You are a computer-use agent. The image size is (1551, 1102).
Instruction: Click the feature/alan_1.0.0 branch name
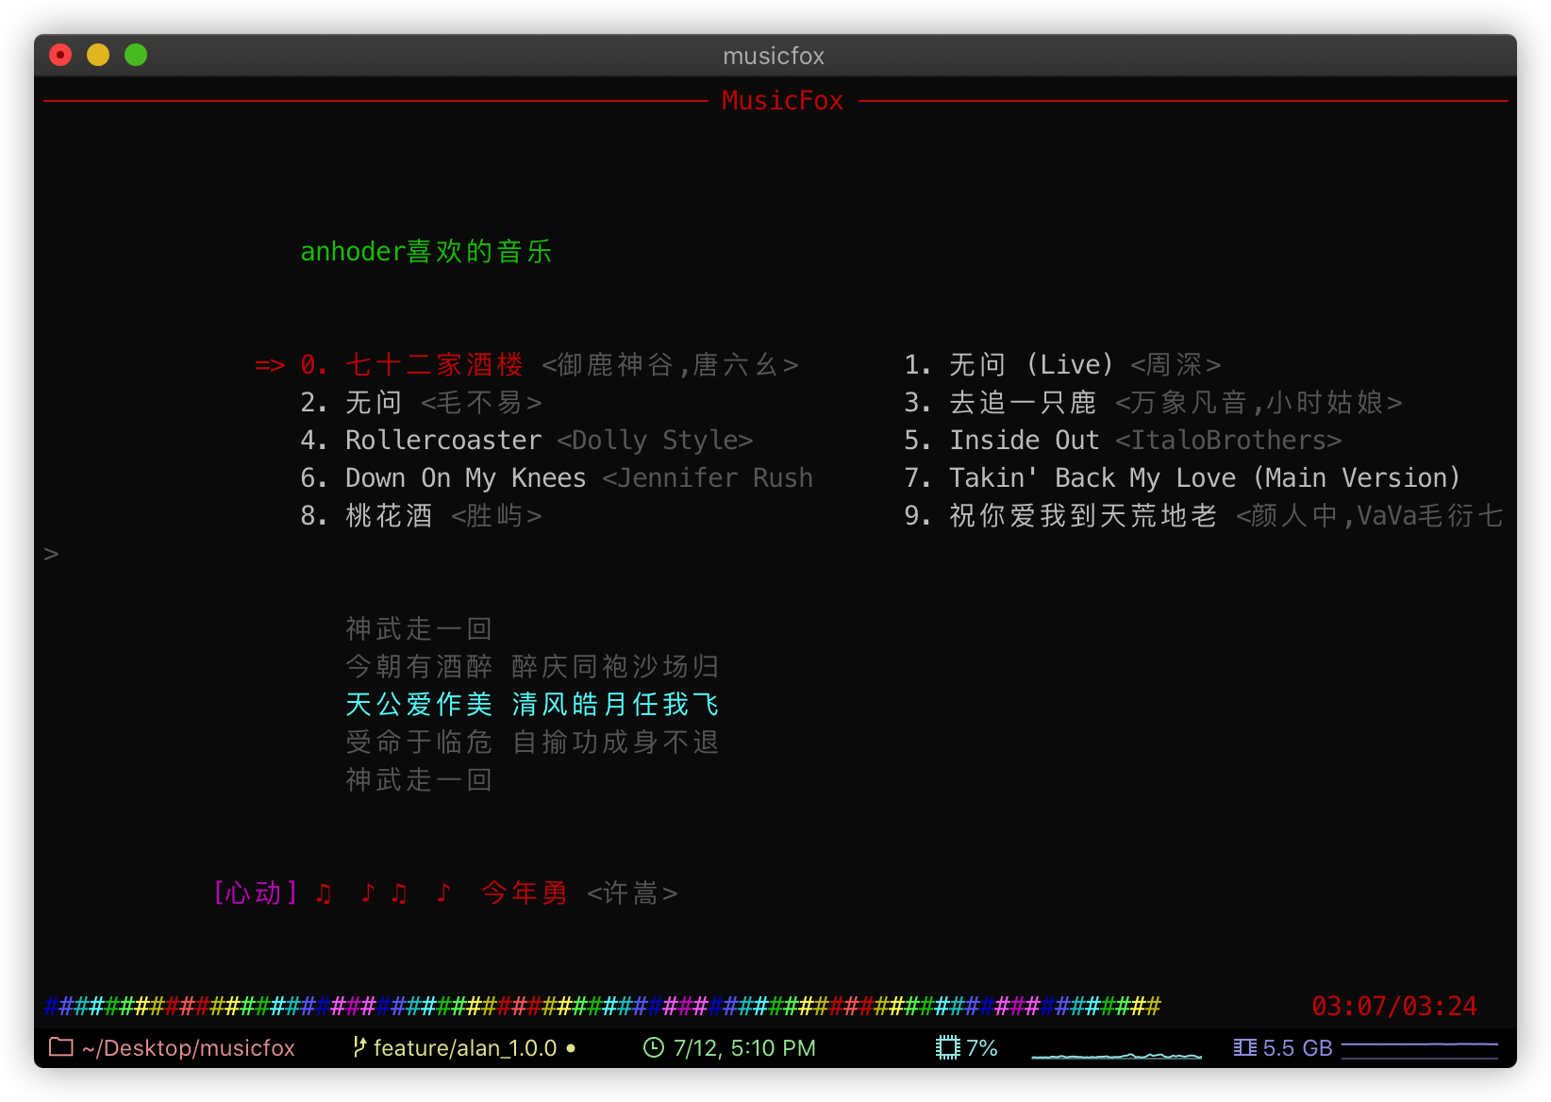[464, 1047]
